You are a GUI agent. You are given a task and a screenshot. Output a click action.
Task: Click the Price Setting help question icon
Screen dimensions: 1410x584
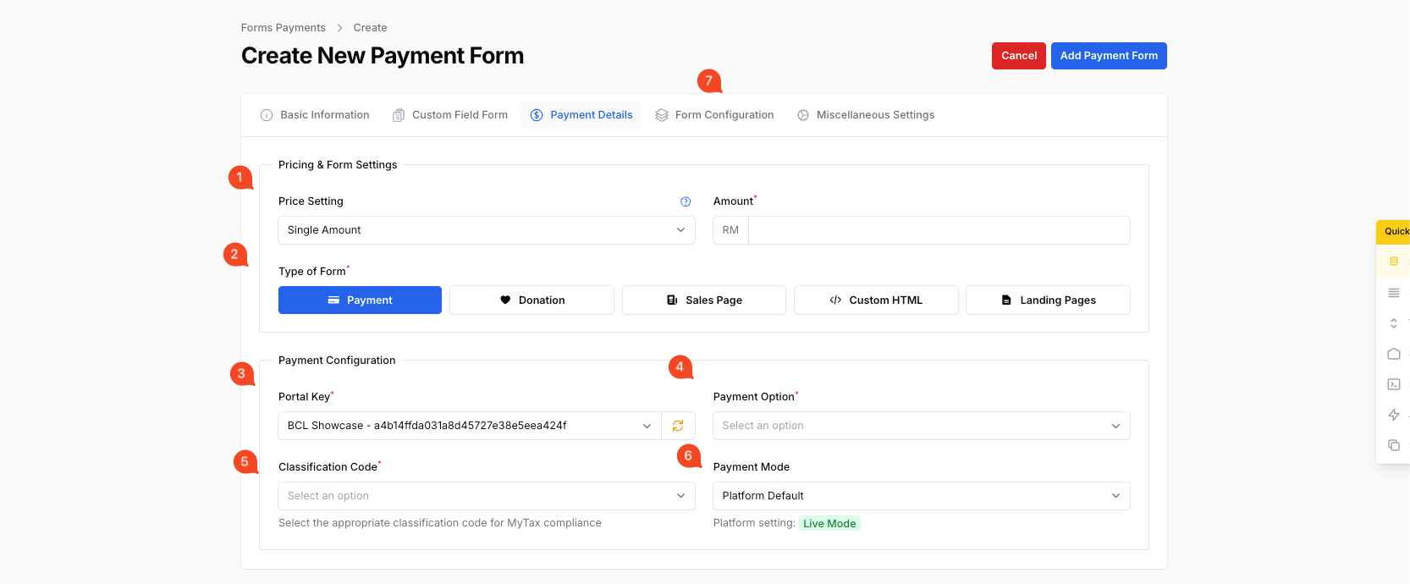point(686,201)
